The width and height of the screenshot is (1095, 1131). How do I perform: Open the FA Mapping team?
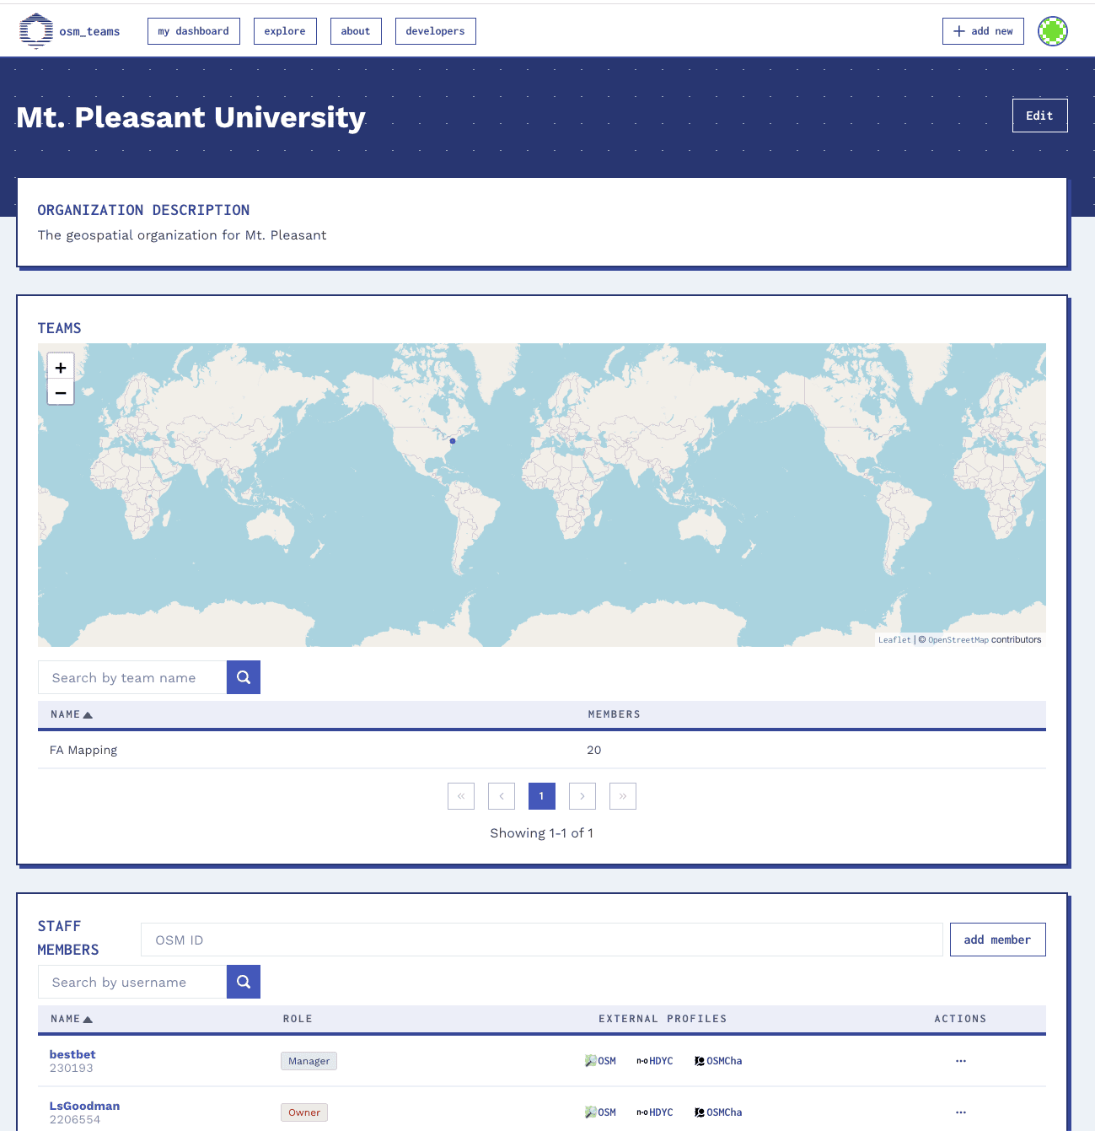[x=83, y=750]
